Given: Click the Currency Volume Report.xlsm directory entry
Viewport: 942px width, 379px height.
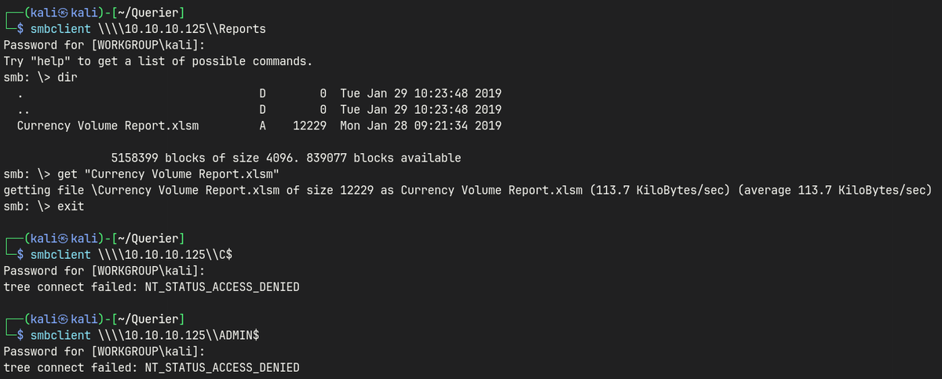Looking at the screenshot, I should pyautogui.click(x=108, y=126).
